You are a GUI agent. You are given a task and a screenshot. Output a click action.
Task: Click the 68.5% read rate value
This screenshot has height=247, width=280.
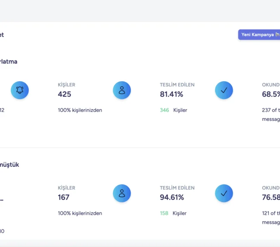pyautogui.click(x=271, y=94)
